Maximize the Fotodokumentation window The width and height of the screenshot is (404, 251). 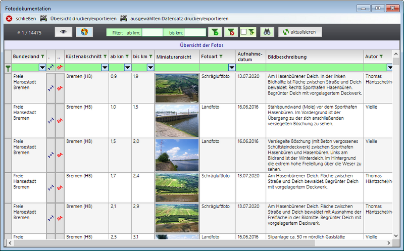(x=378, y=8)
